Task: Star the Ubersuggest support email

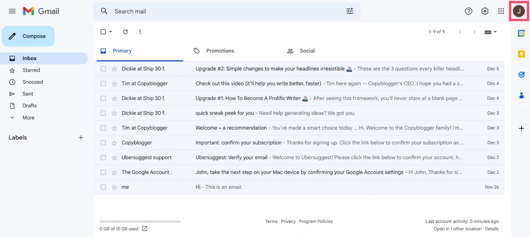Action: click(x=114, y=158)
